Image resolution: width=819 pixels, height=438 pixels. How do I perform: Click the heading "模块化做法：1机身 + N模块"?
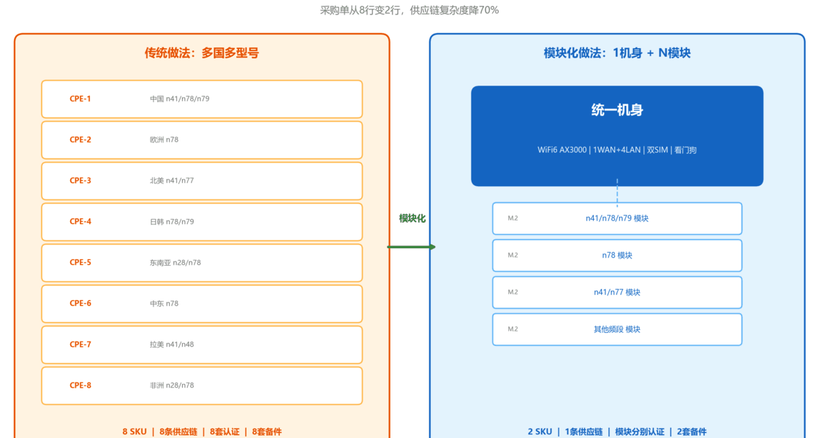(617, 53)
